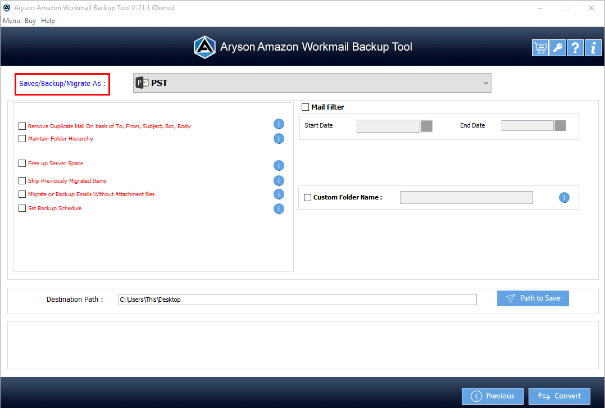The height and width of the screenshot is (408, 605).
Task: Toggle Set Backup Schedule checkbox
Action: [x=22, y=208]
